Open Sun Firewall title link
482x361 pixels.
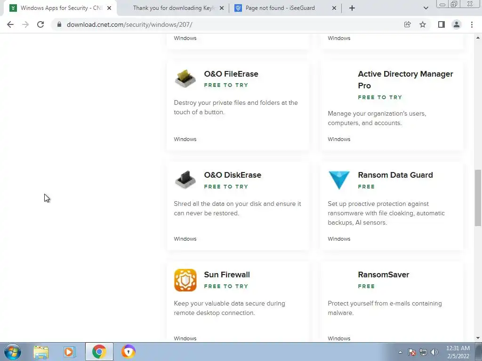coord(227,275)
